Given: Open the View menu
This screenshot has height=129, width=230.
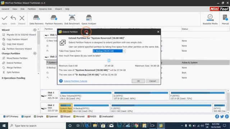Looking at the screenshot, I should [15, 9].
